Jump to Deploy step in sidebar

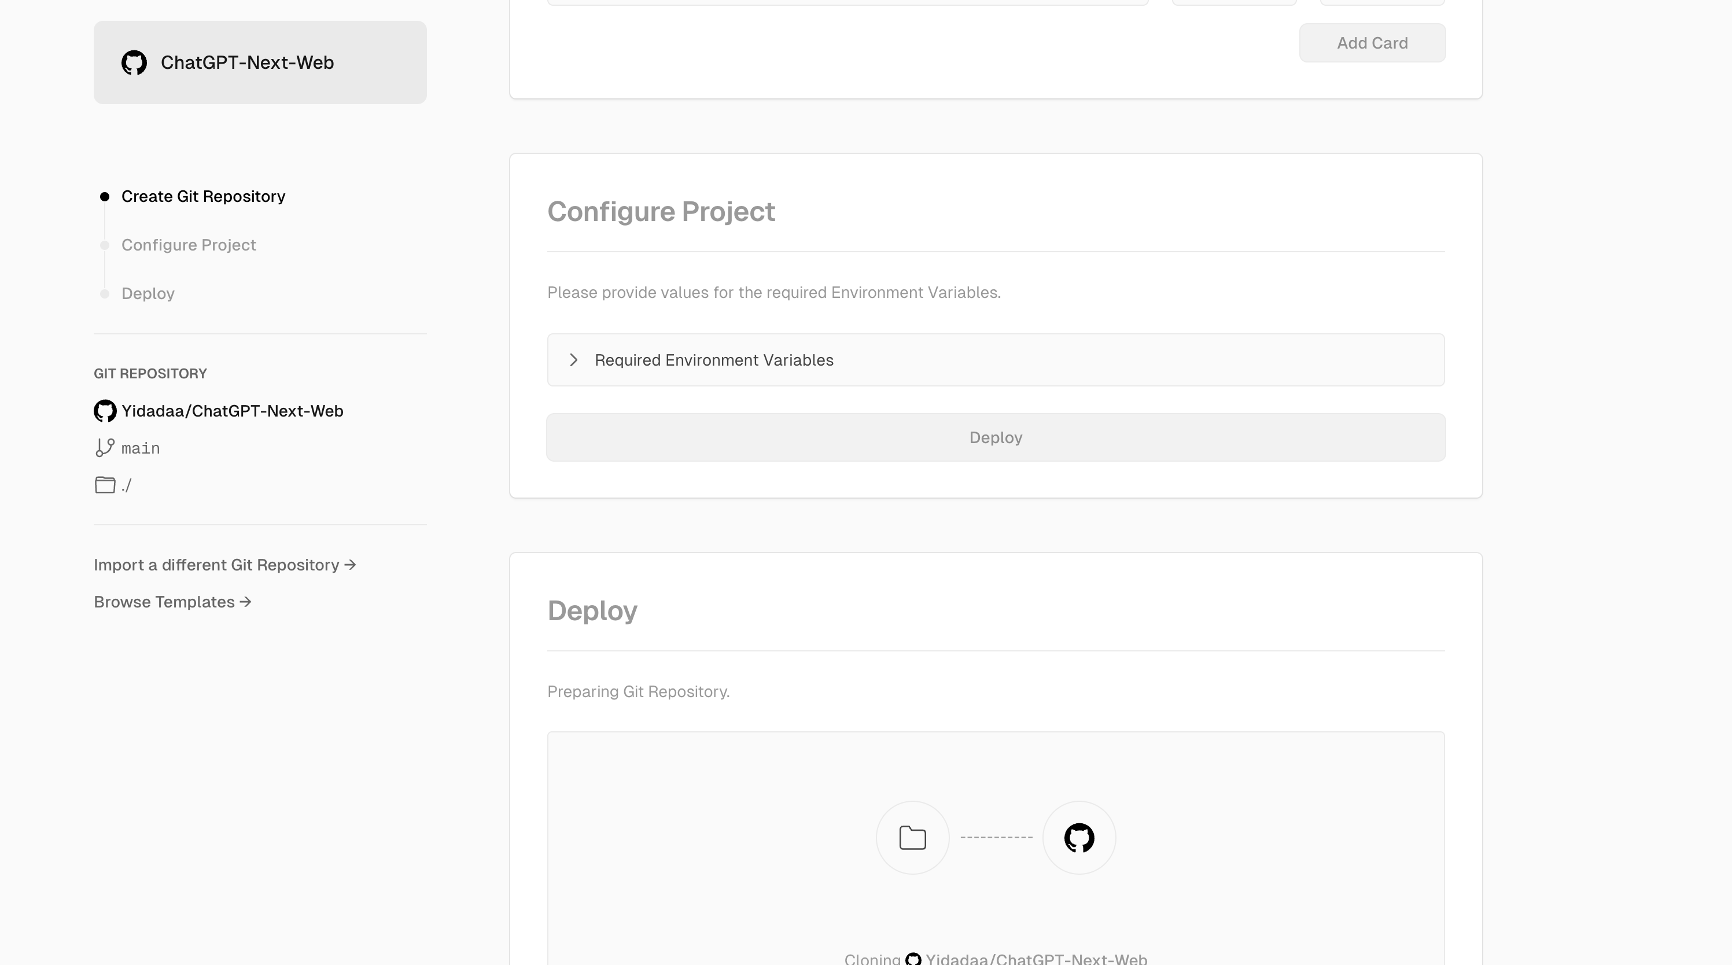point(148,294)
